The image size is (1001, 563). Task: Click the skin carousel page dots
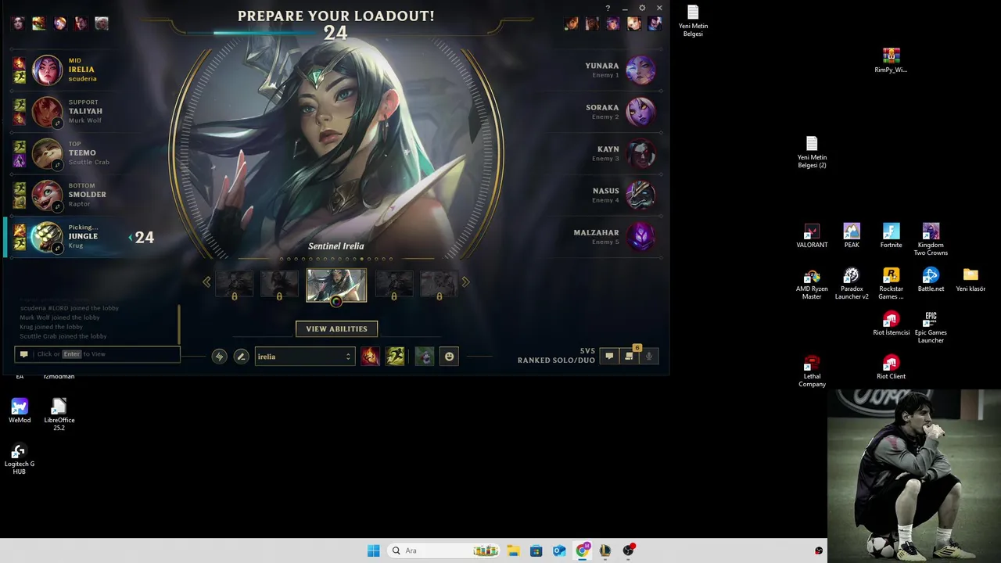336,259
